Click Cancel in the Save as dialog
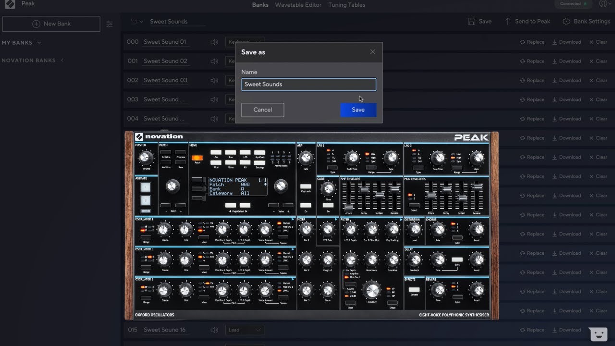The height and width of the screenshot is (346, 615). coord(262,110)
